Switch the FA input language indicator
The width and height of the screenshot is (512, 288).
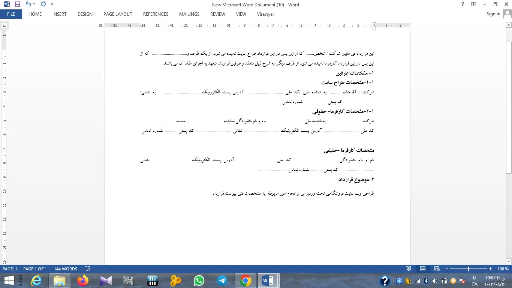coord(475,281)
